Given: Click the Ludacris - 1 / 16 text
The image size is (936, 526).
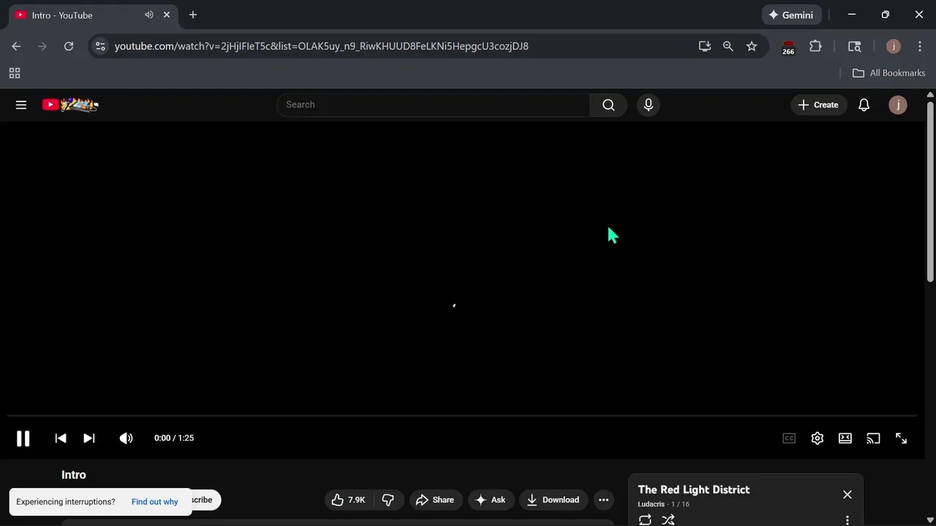Looking at the screenshot, I should (x=663, y=504).
